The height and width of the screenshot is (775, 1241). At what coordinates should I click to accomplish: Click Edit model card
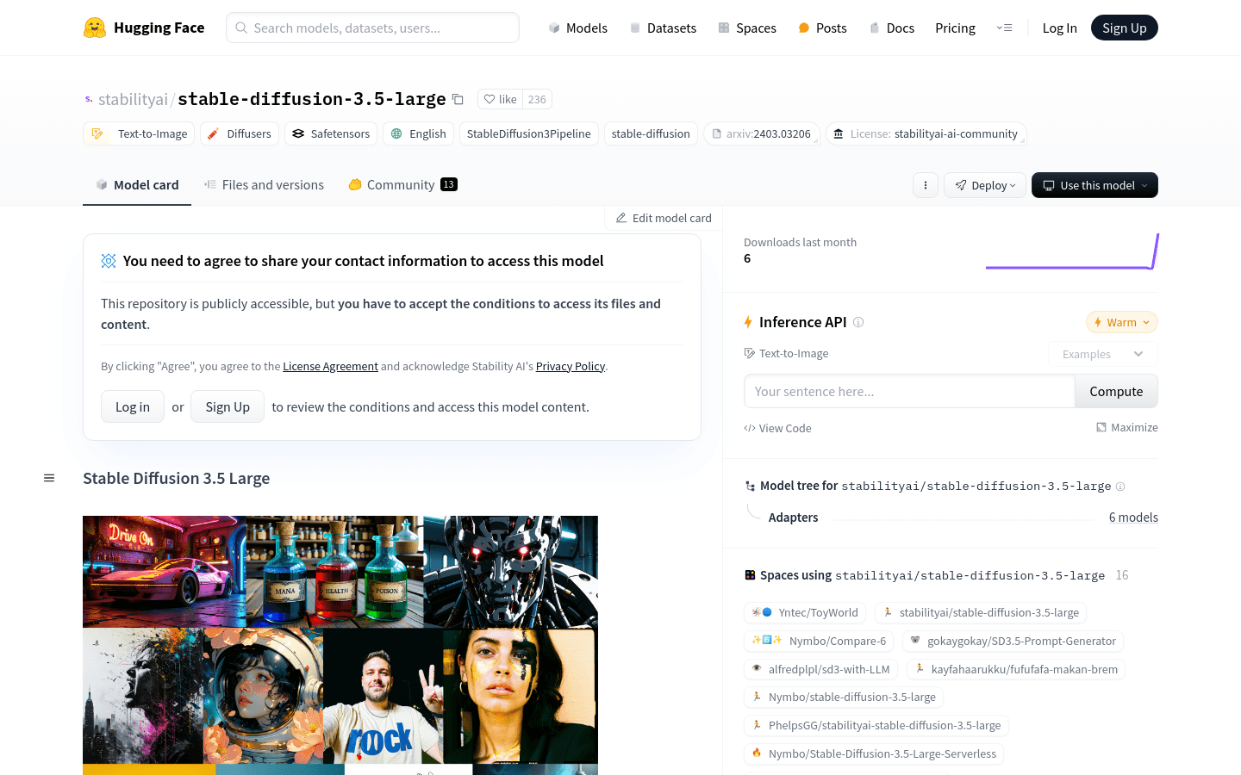(664, 218)
